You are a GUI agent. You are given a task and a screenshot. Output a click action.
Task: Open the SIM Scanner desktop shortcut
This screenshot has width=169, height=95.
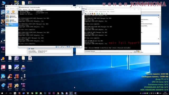[x=23, y=78]
